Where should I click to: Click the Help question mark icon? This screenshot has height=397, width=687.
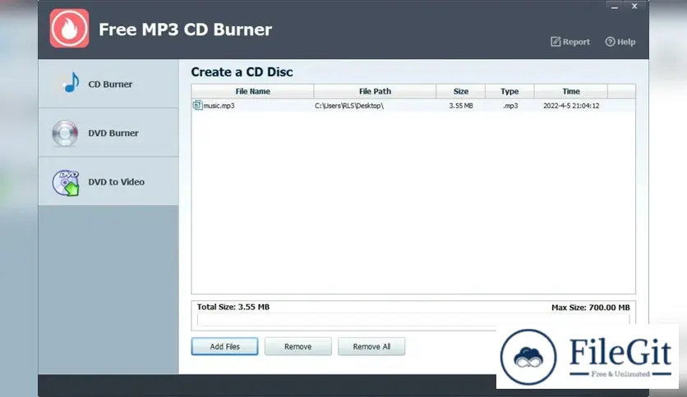[x=610, y=42]
